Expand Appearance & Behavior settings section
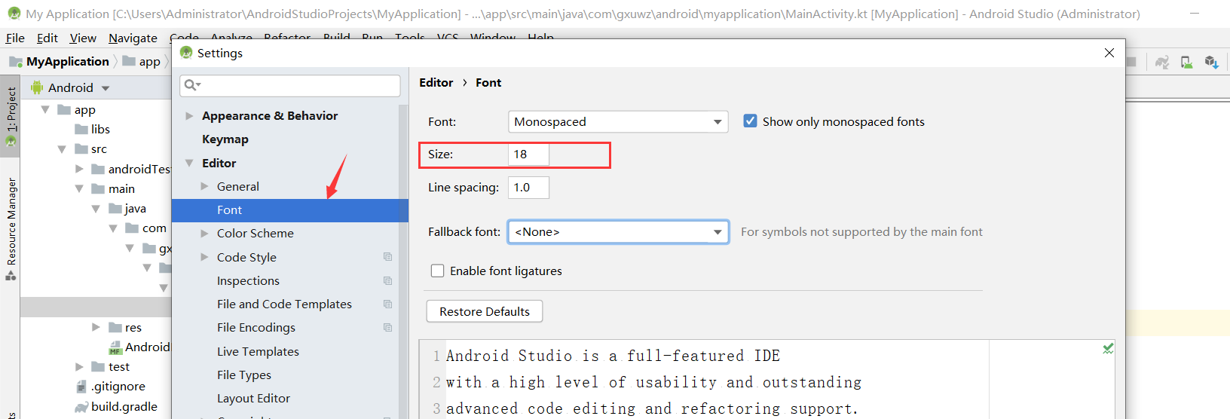The height and width of the screenshot is (419, 1230). 189,115
